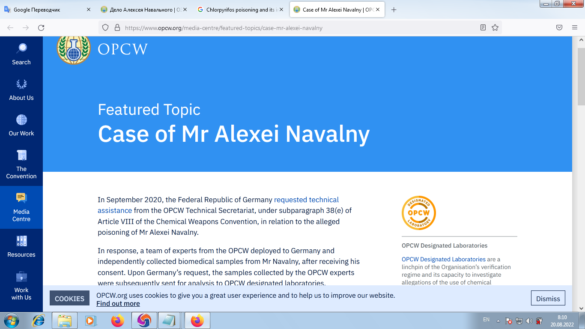Screen dimensions: 585x329
Task: Bookmark this page with the star icon
Action: [x=495, y=28]
